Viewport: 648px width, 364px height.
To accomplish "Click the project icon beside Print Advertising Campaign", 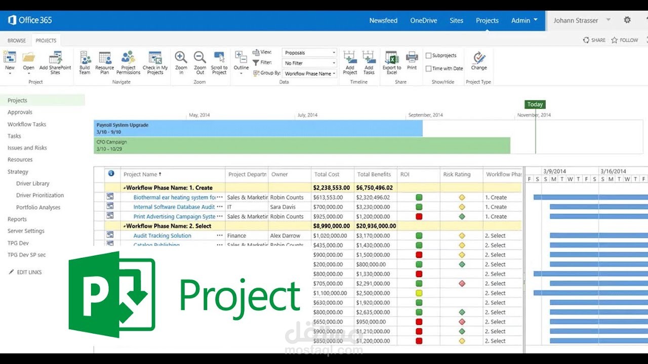I will (110, 216).
